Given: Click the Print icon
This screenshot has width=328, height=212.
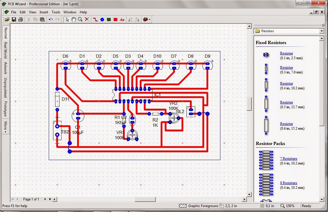Looking at the screenshot, I should 20,19.
